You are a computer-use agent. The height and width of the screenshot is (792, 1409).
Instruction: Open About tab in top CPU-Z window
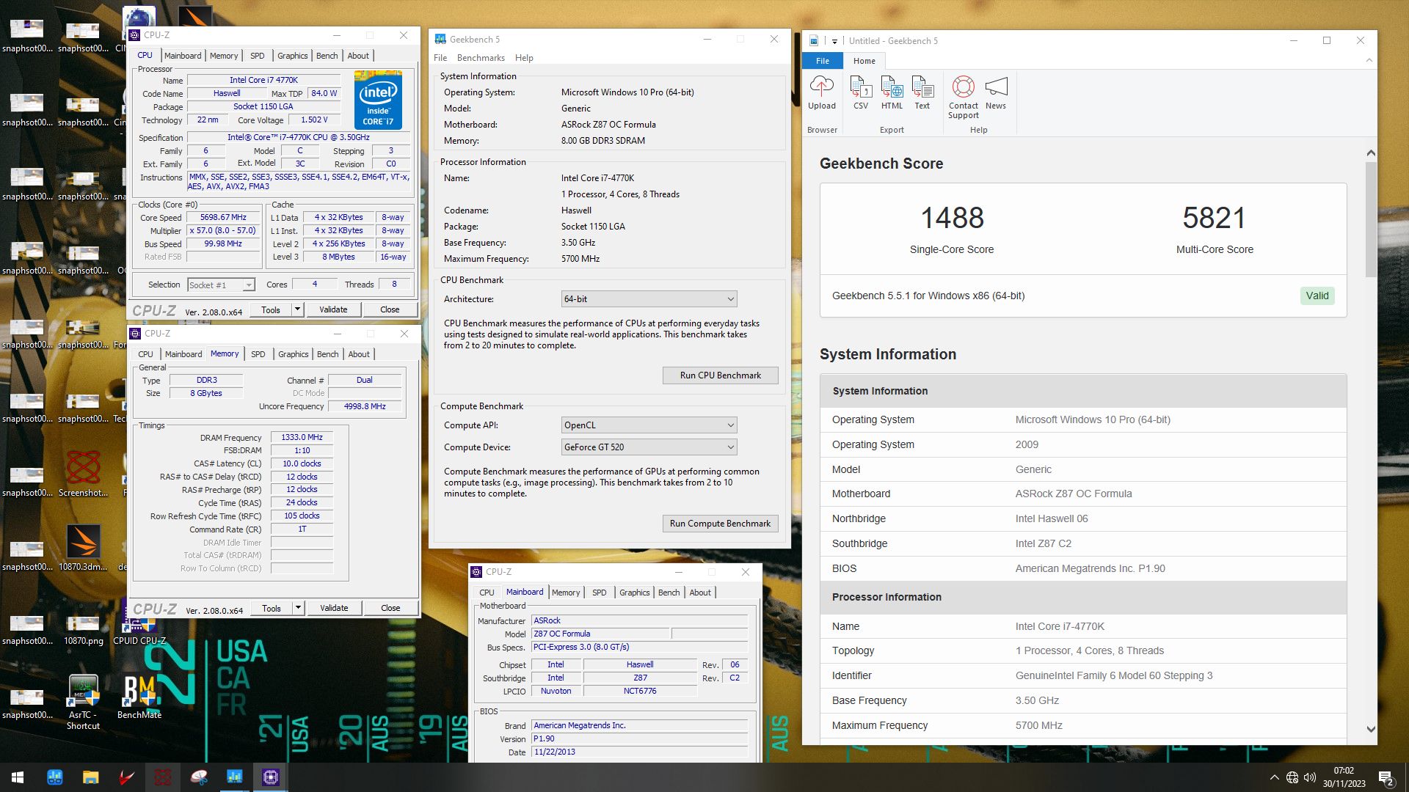point(358,56)
